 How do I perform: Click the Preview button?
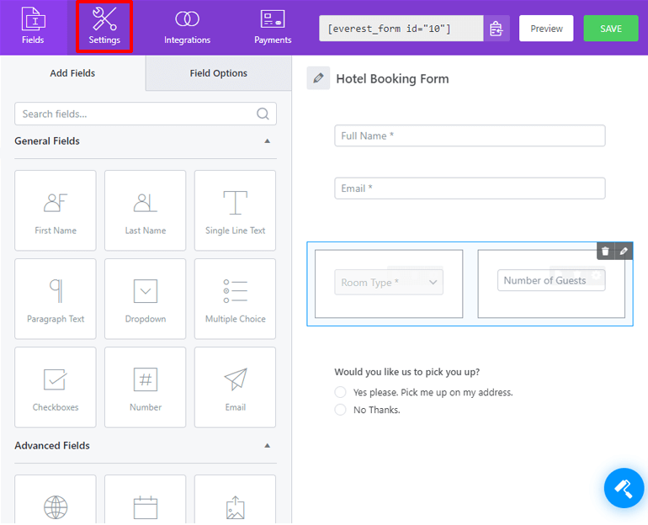click(546, 29)
